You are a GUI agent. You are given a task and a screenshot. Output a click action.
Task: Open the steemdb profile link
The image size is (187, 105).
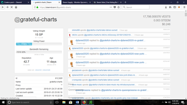(x=46, y=70)
